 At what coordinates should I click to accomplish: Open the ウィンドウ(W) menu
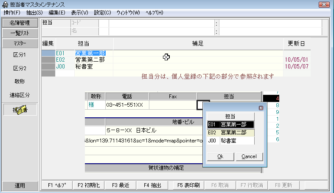point(128,13)
